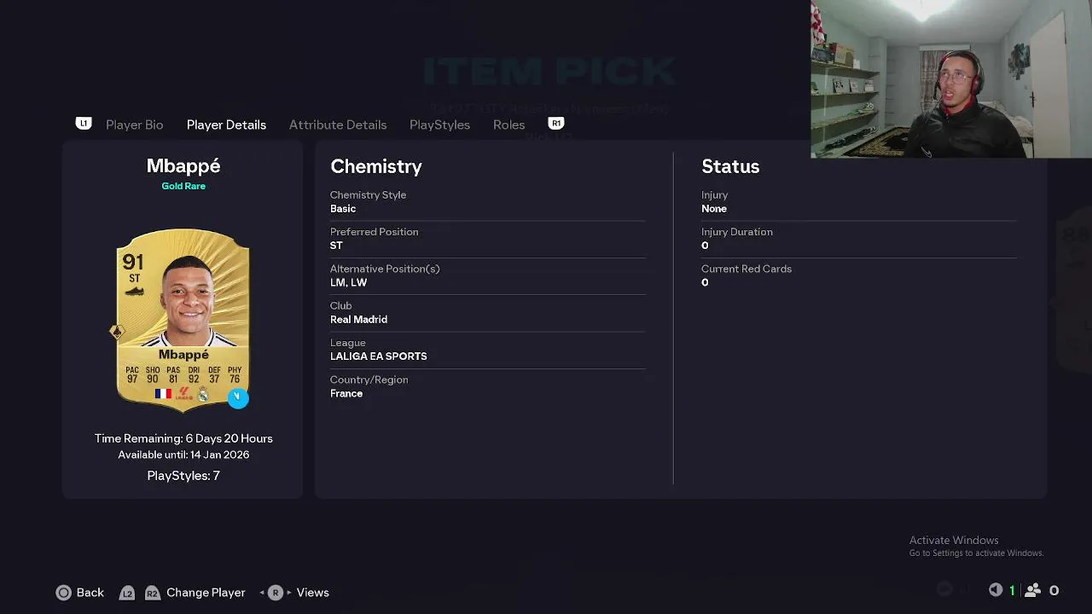Click the Chemistry heading

pyautogui.click(x=376, y=166)
